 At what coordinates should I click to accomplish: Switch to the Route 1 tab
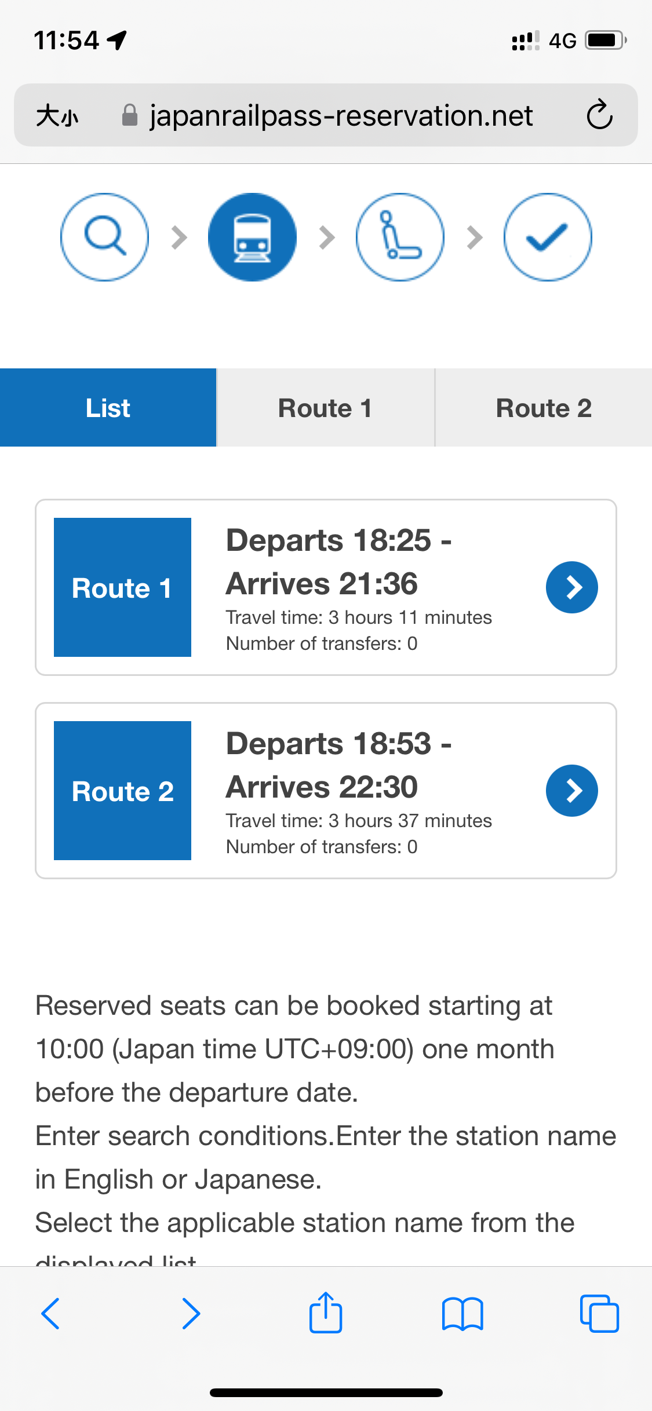[325, 408]
